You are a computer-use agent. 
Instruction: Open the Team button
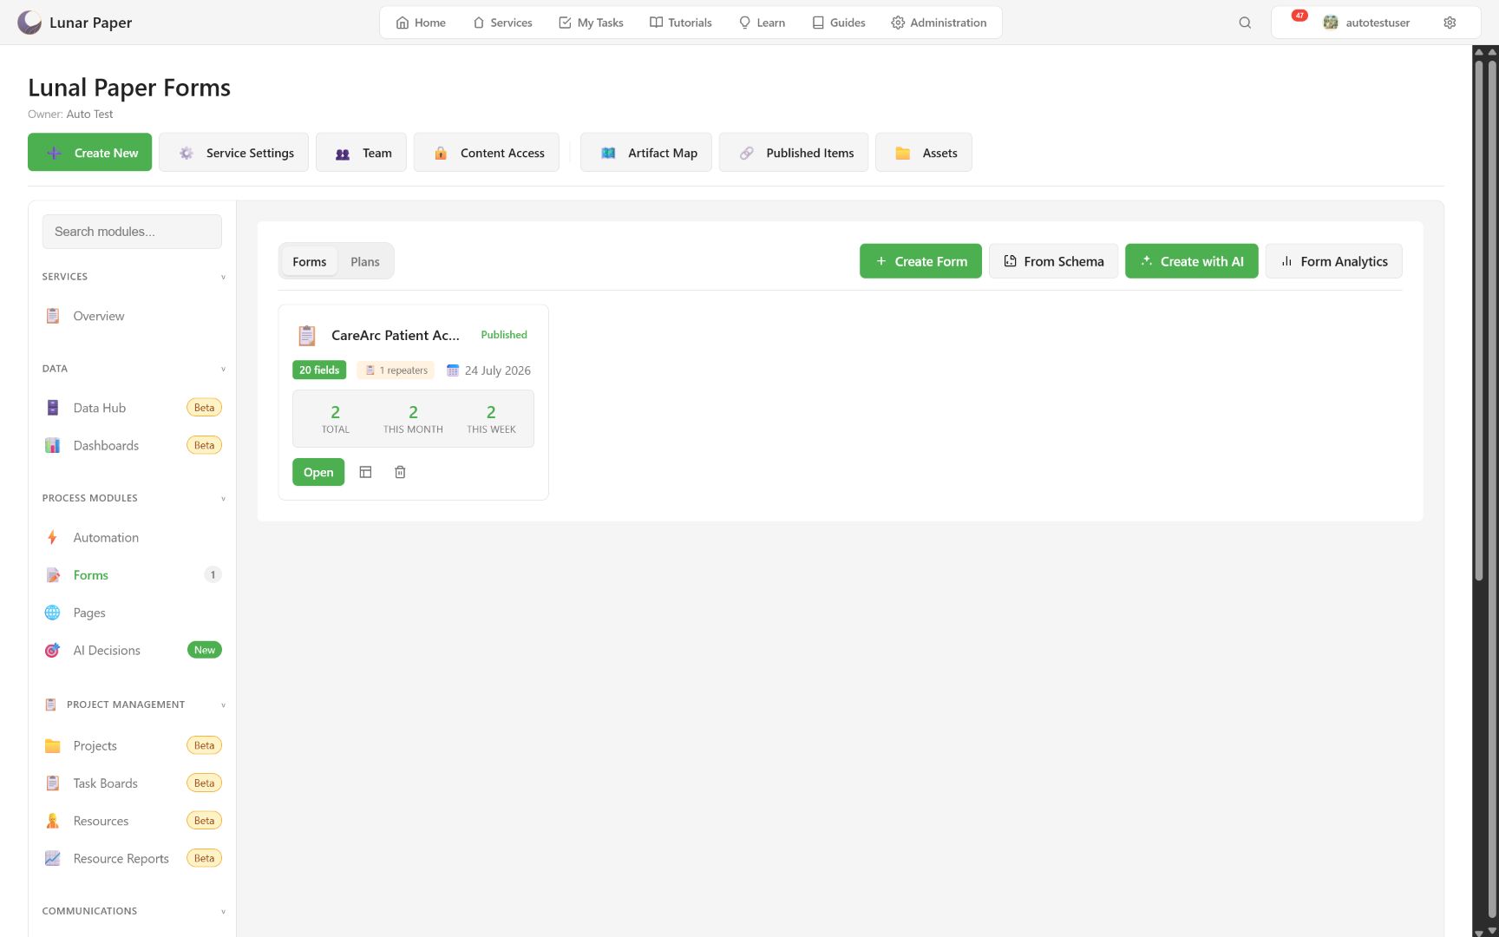tap(362, 153)
